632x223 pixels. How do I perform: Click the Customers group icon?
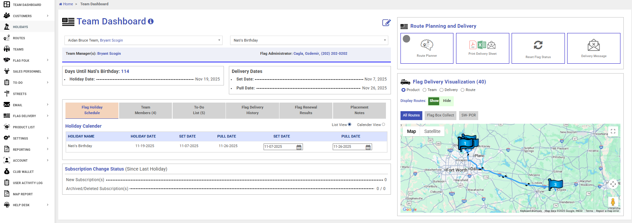[x=7, y=16]
